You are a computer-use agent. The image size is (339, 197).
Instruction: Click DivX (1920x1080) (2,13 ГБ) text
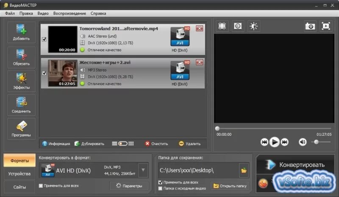[111, 43]
